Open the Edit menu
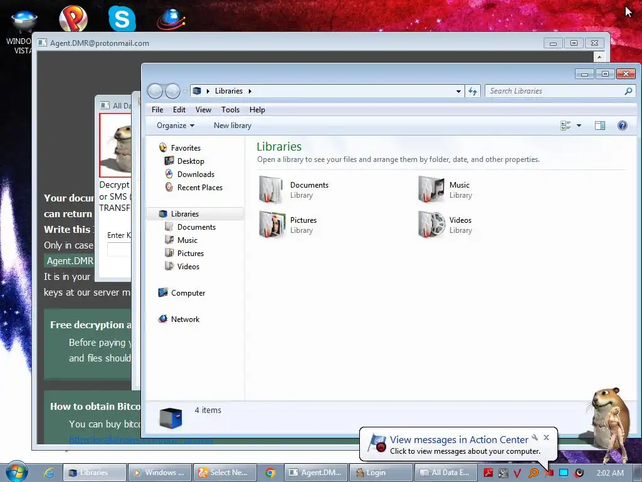Image resolution: width=642 pixels, height=482 pixels. tap(179, 109)
